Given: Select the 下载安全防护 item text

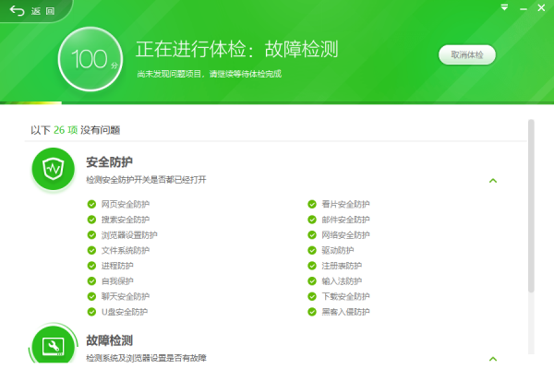Looking at the screenshot, I should click(345, 296).
